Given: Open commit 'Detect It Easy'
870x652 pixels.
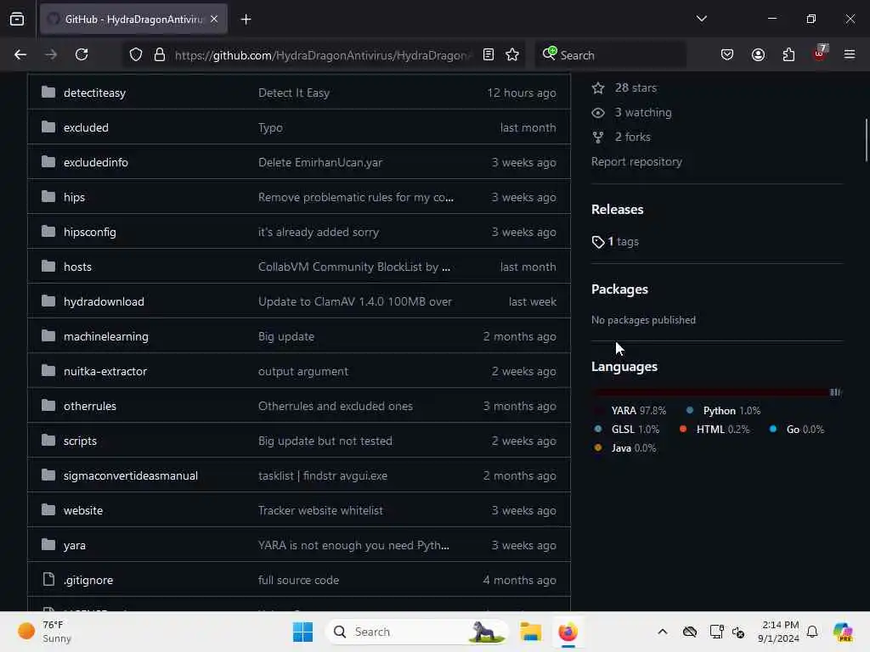Looking at the screenshot, I should coord(293,93).
